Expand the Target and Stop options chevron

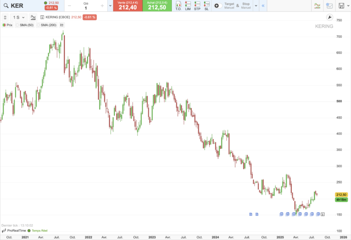point(256,6)
